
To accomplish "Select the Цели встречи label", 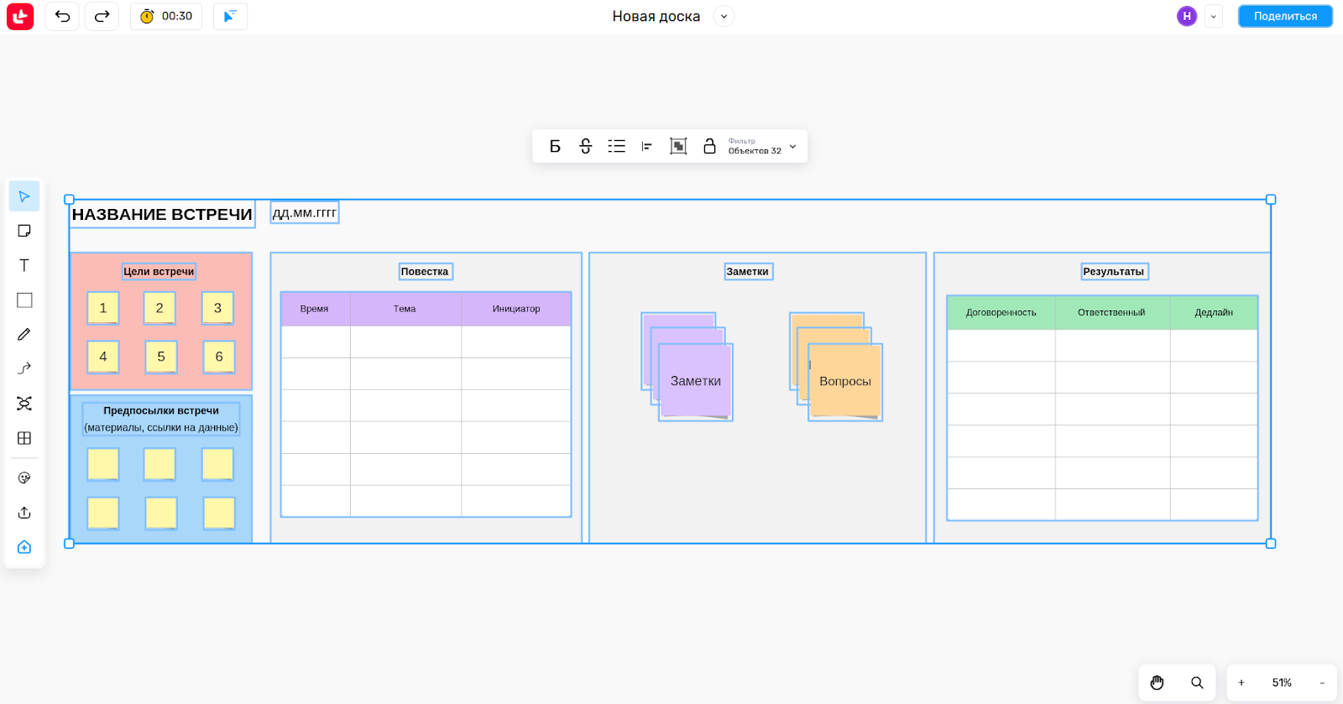I will [x=159, y=272].
